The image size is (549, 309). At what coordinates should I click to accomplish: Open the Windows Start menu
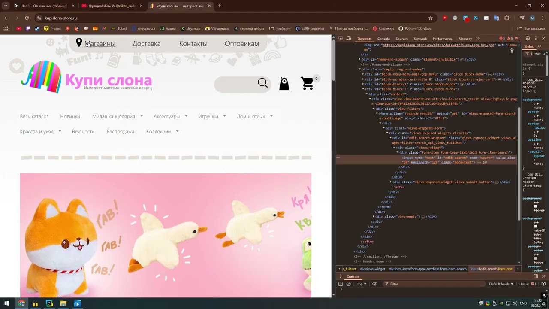coord(7,303)
